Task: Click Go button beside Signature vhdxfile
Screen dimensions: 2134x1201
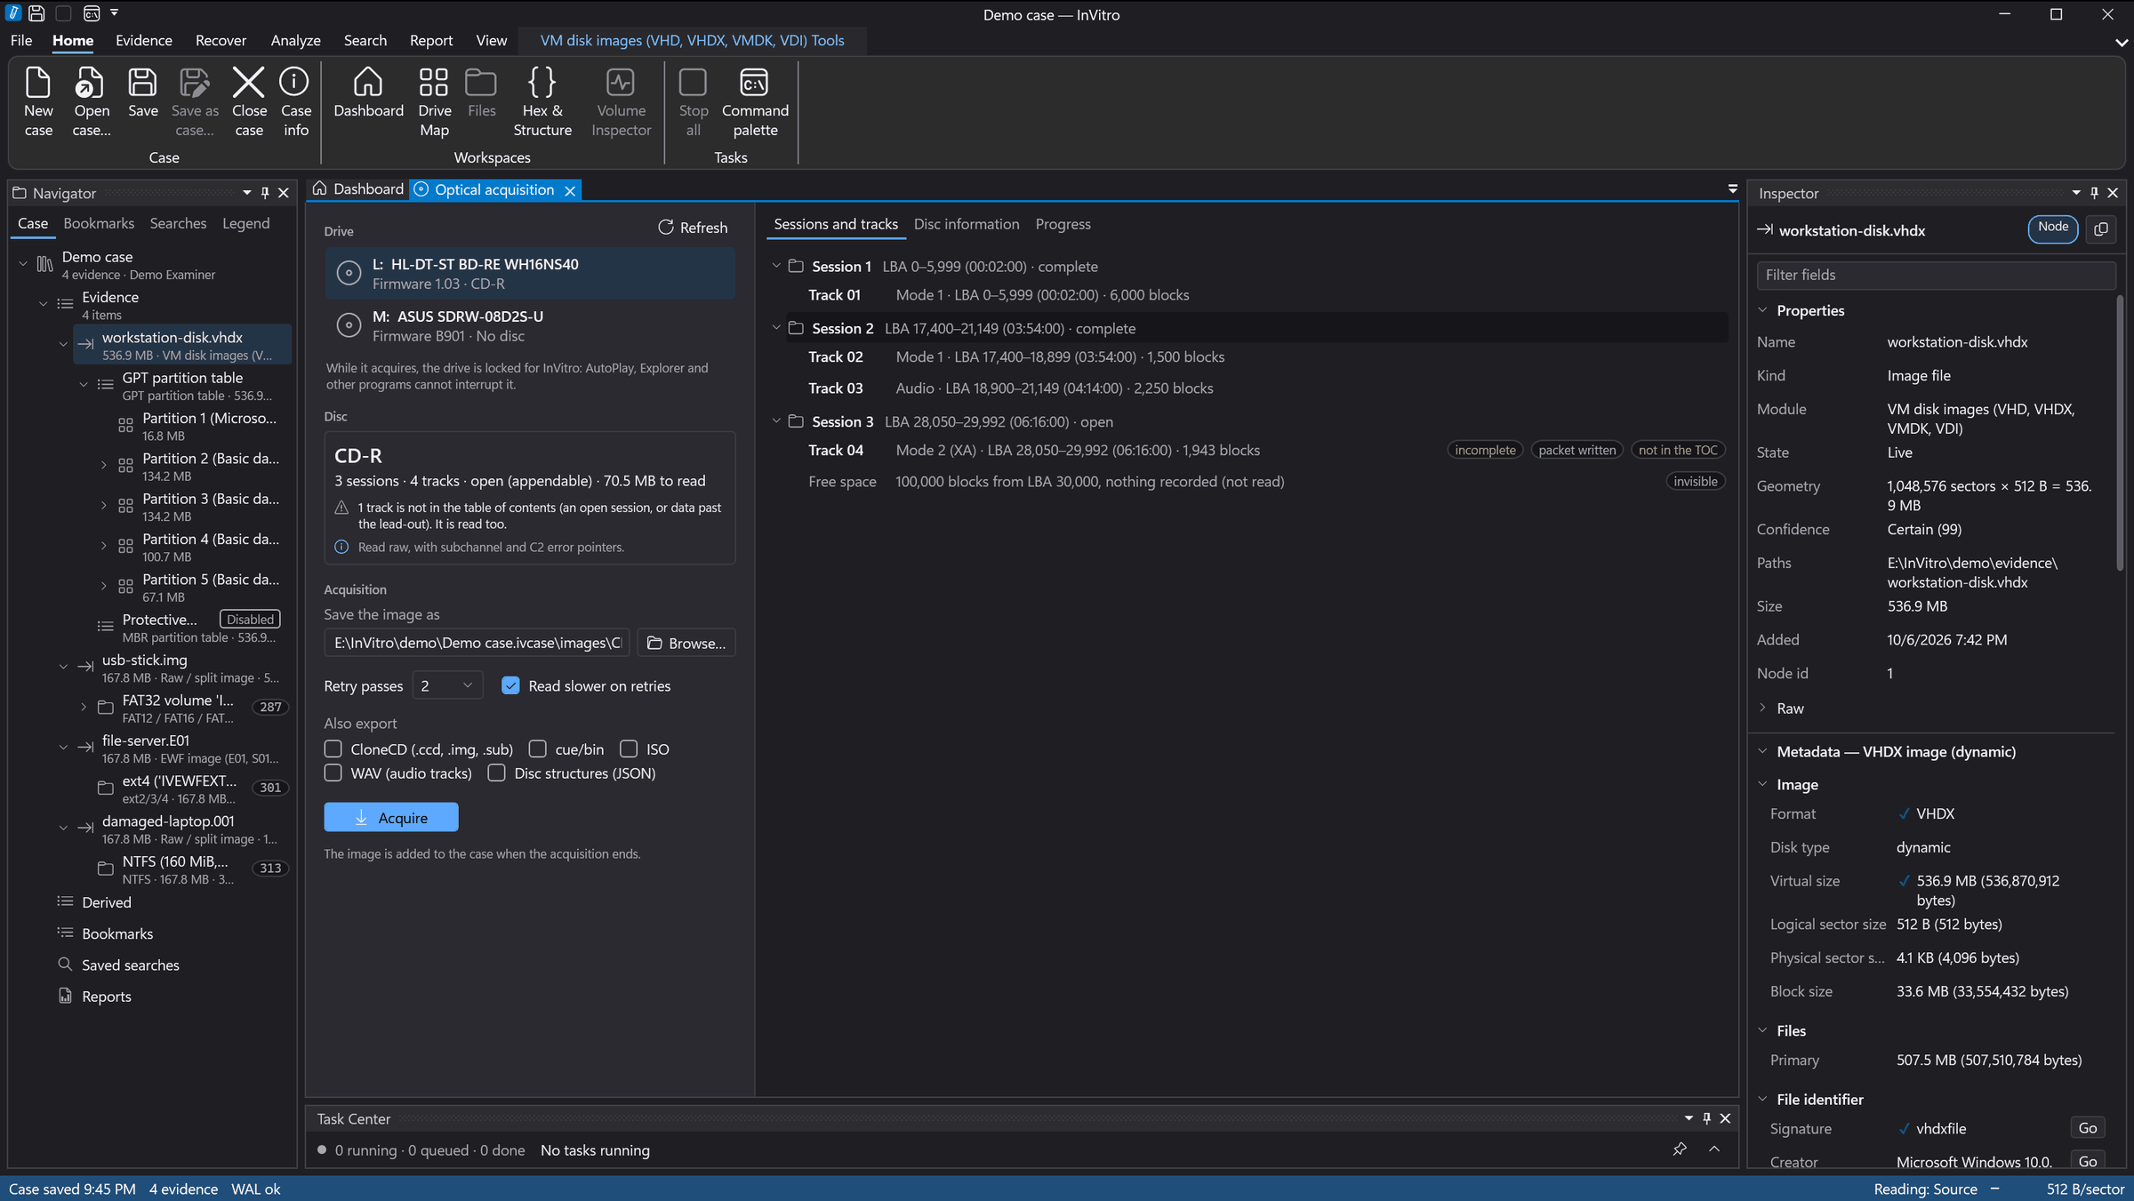Action: point(2088,1128)
